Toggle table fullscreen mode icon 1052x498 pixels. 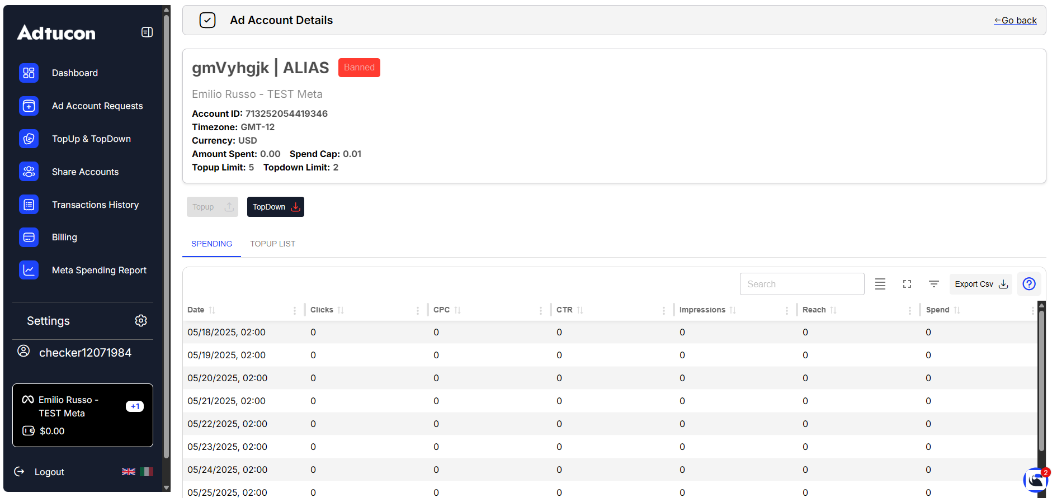(907, 284)
